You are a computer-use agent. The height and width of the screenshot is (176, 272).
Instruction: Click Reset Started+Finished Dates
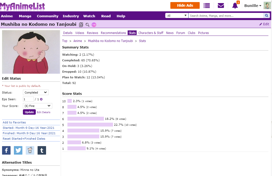point(24,139)
